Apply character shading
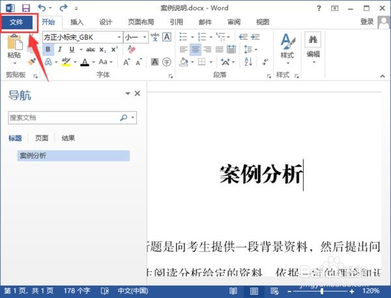 154,62
